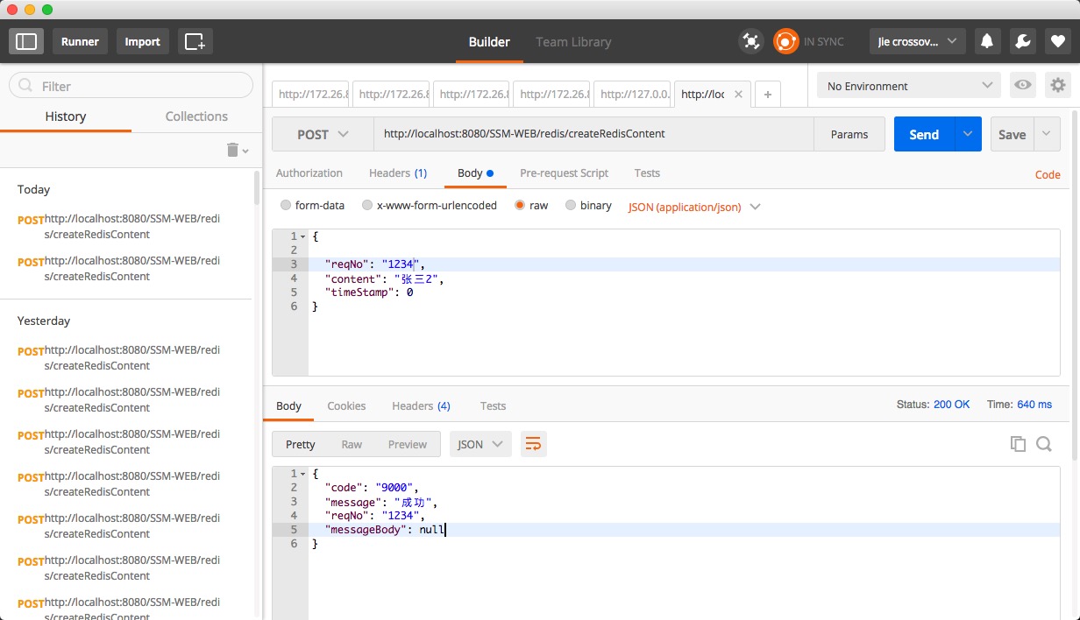The height and width of the screenshot is (620, 1080).
Task: Open manage environments gear icon
Action: (1058, 86)
